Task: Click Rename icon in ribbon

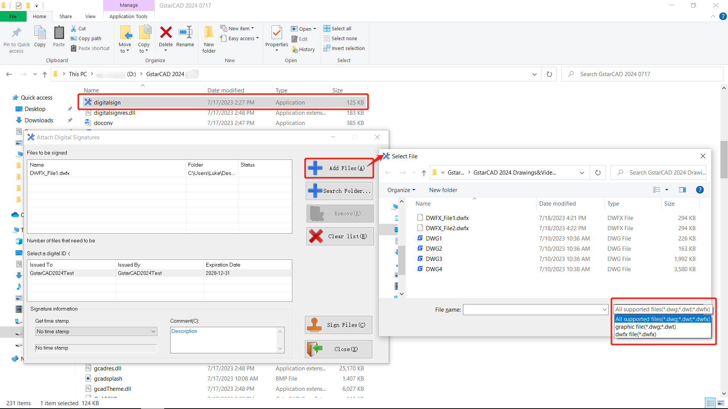Action: 185,32
